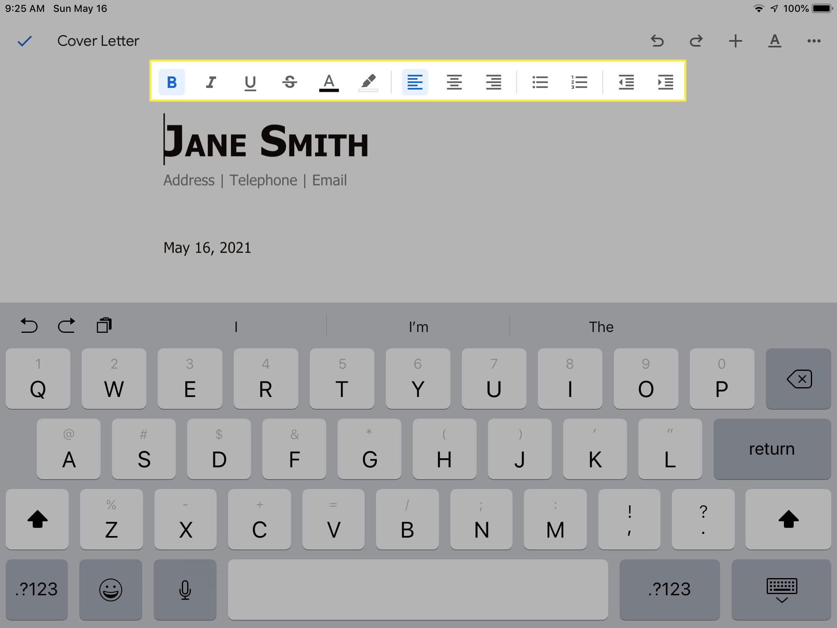Image resolution: width=837 pixels, height=628 pixels.
Task: Choose text color
Action: [x=329, y=82]
